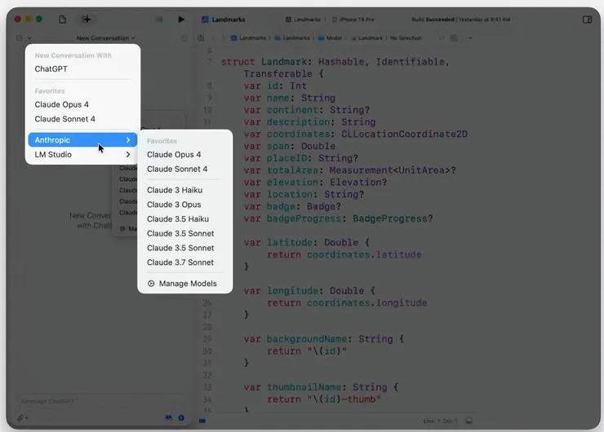Screen dimensions: 604x432
Task: Choose Claude 3.7 Sonnet model
Action: click(185, 262)
